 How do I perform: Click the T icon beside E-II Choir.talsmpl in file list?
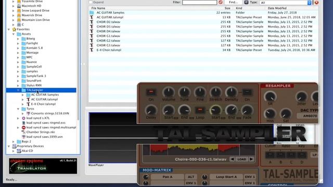tap(92, 50)
